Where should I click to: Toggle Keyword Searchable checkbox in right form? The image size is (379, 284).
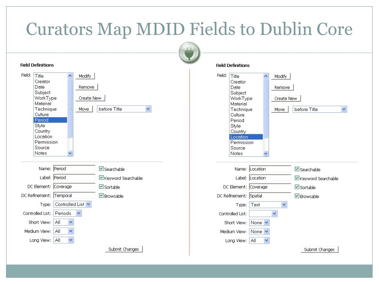coord(297,178)
